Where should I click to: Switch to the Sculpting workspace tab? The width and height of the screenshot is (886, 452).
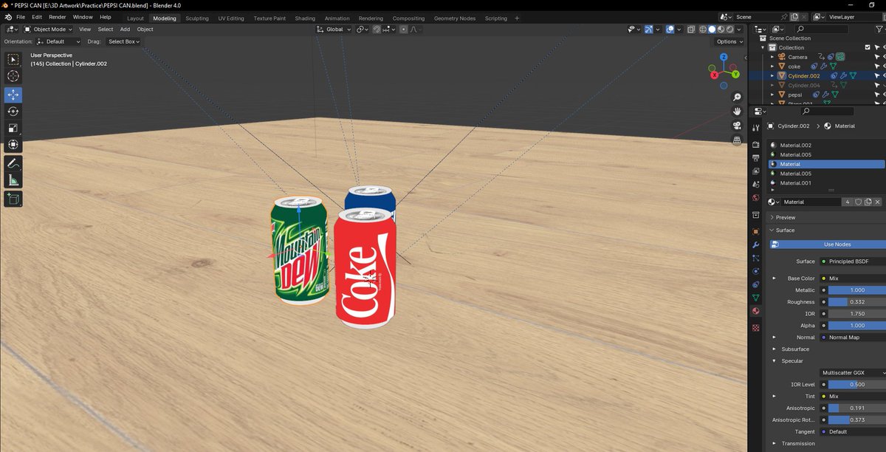(197, 18)
